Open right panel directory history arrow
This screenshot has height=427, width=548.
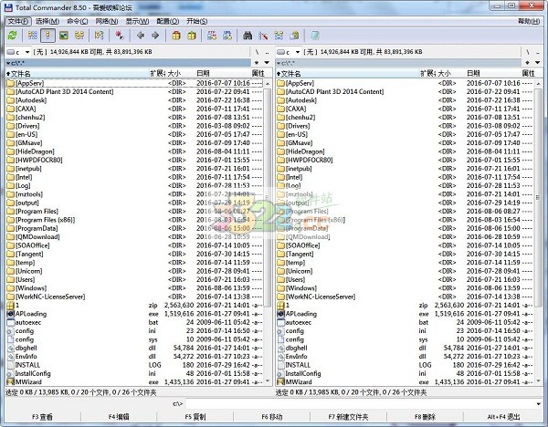(538, 63)
